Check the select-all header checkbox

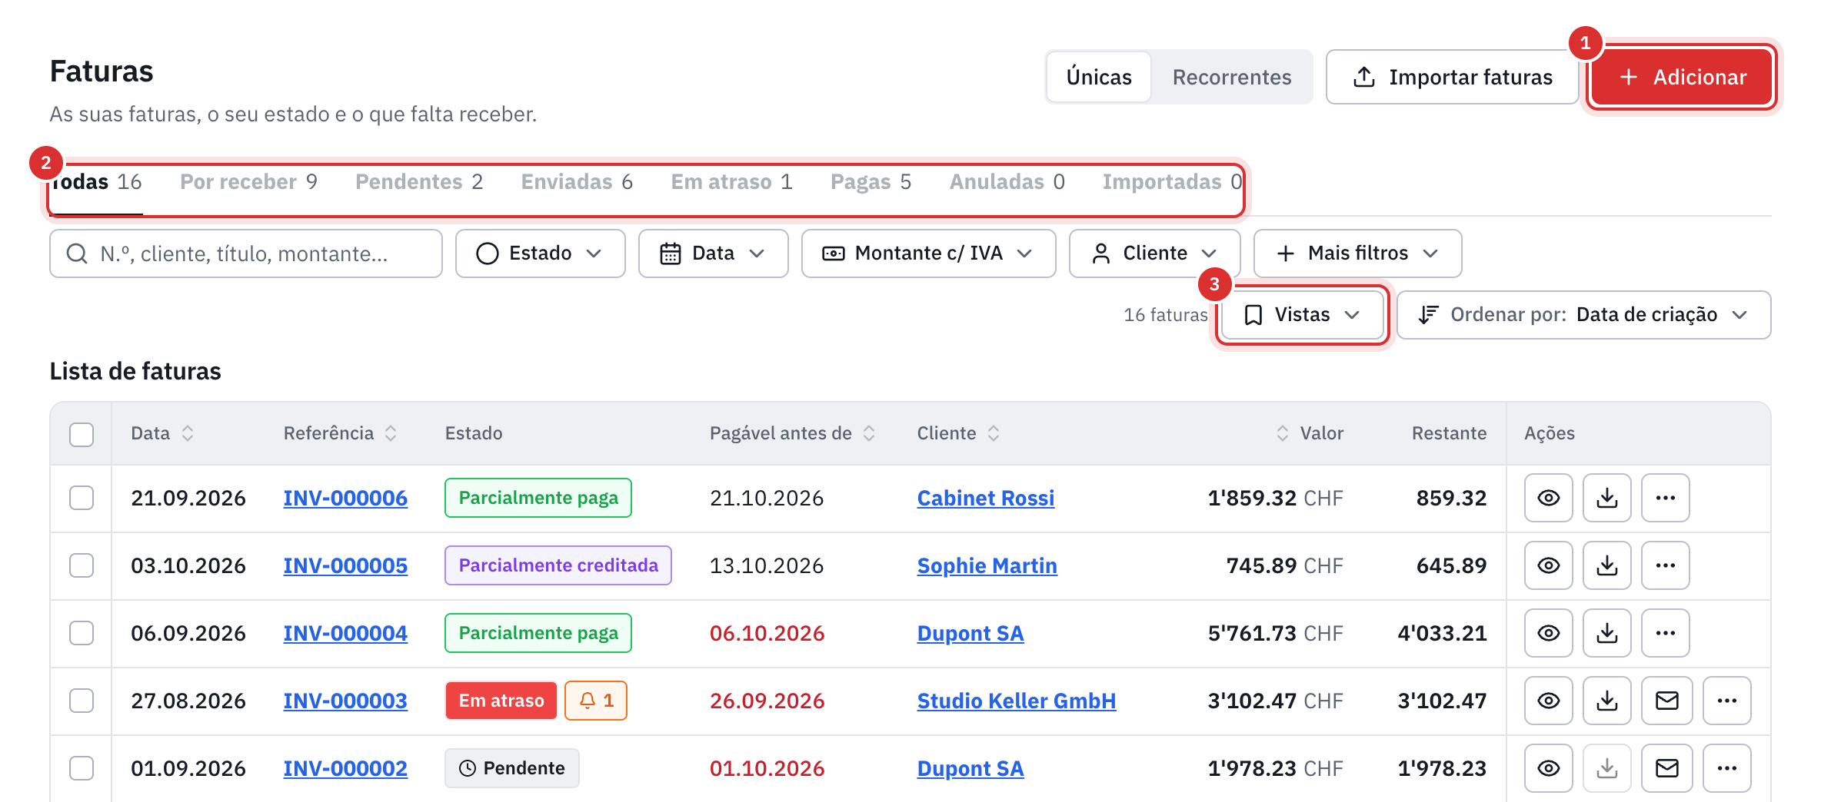[x=82, y=434]
